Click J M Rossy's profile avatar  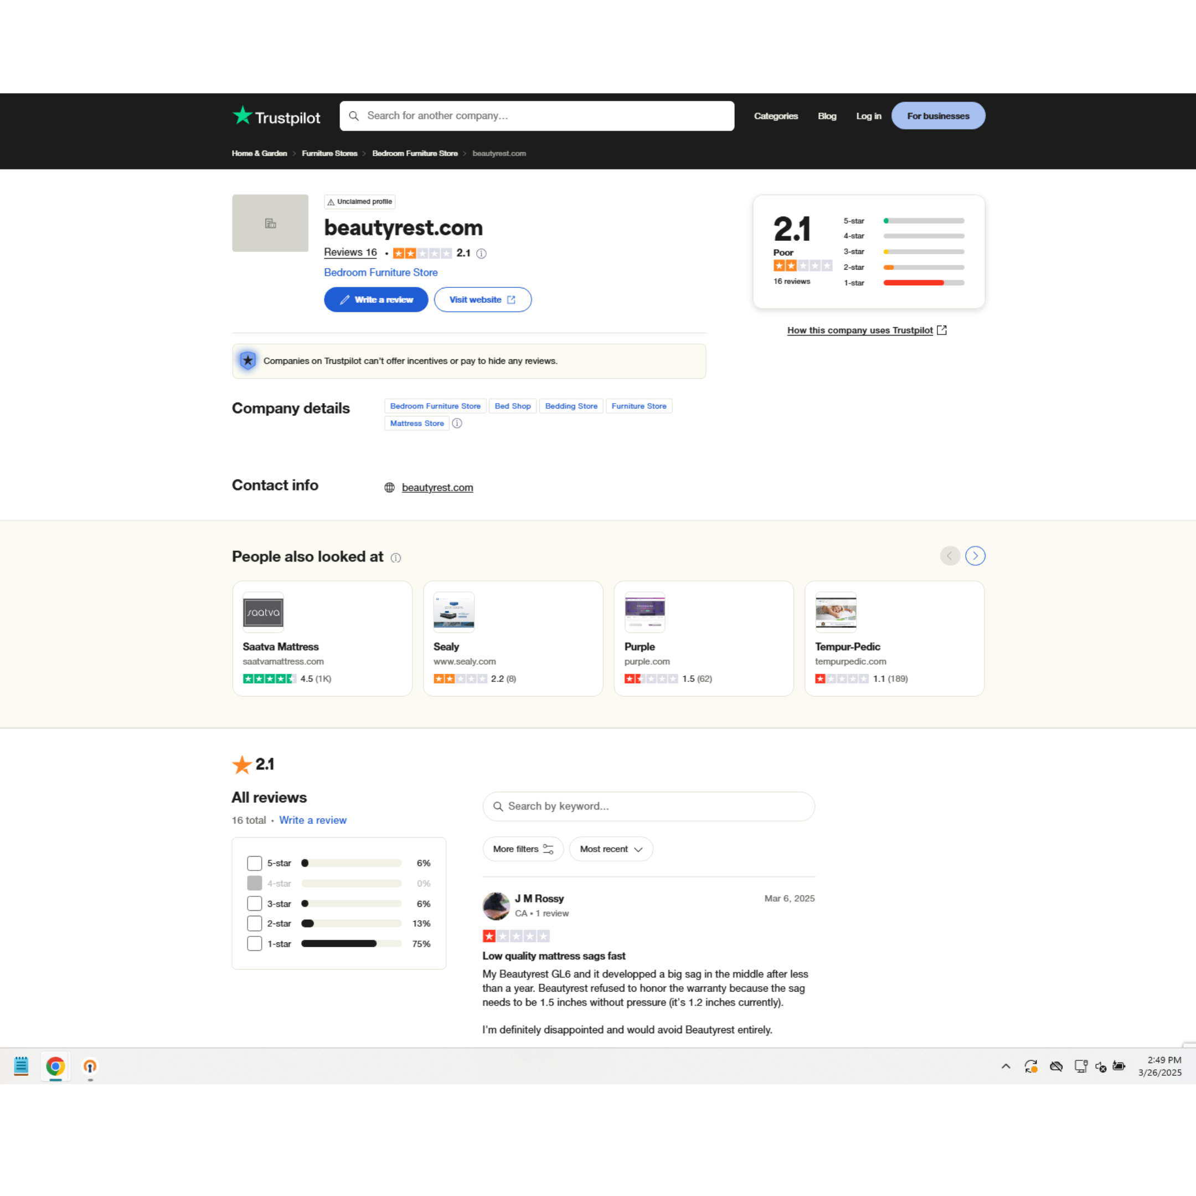496,906
